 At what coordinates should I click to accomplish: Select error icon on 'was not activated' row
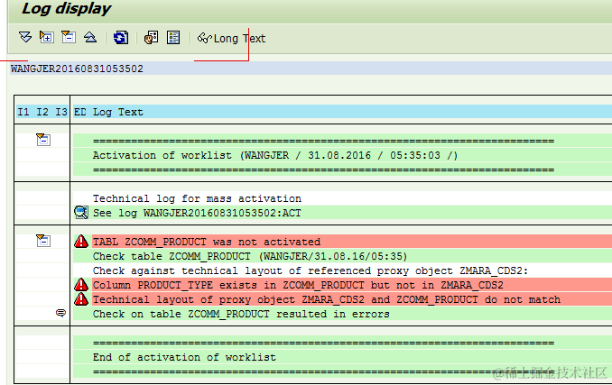81,242
